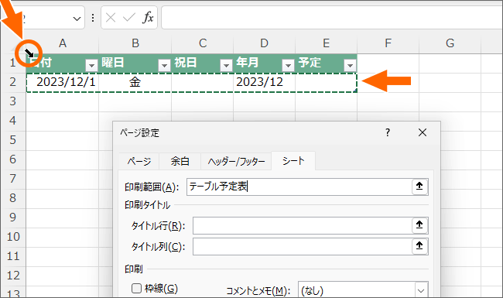
Task: Click the cancel X icon in formula bar
Action: coord(111,18)
